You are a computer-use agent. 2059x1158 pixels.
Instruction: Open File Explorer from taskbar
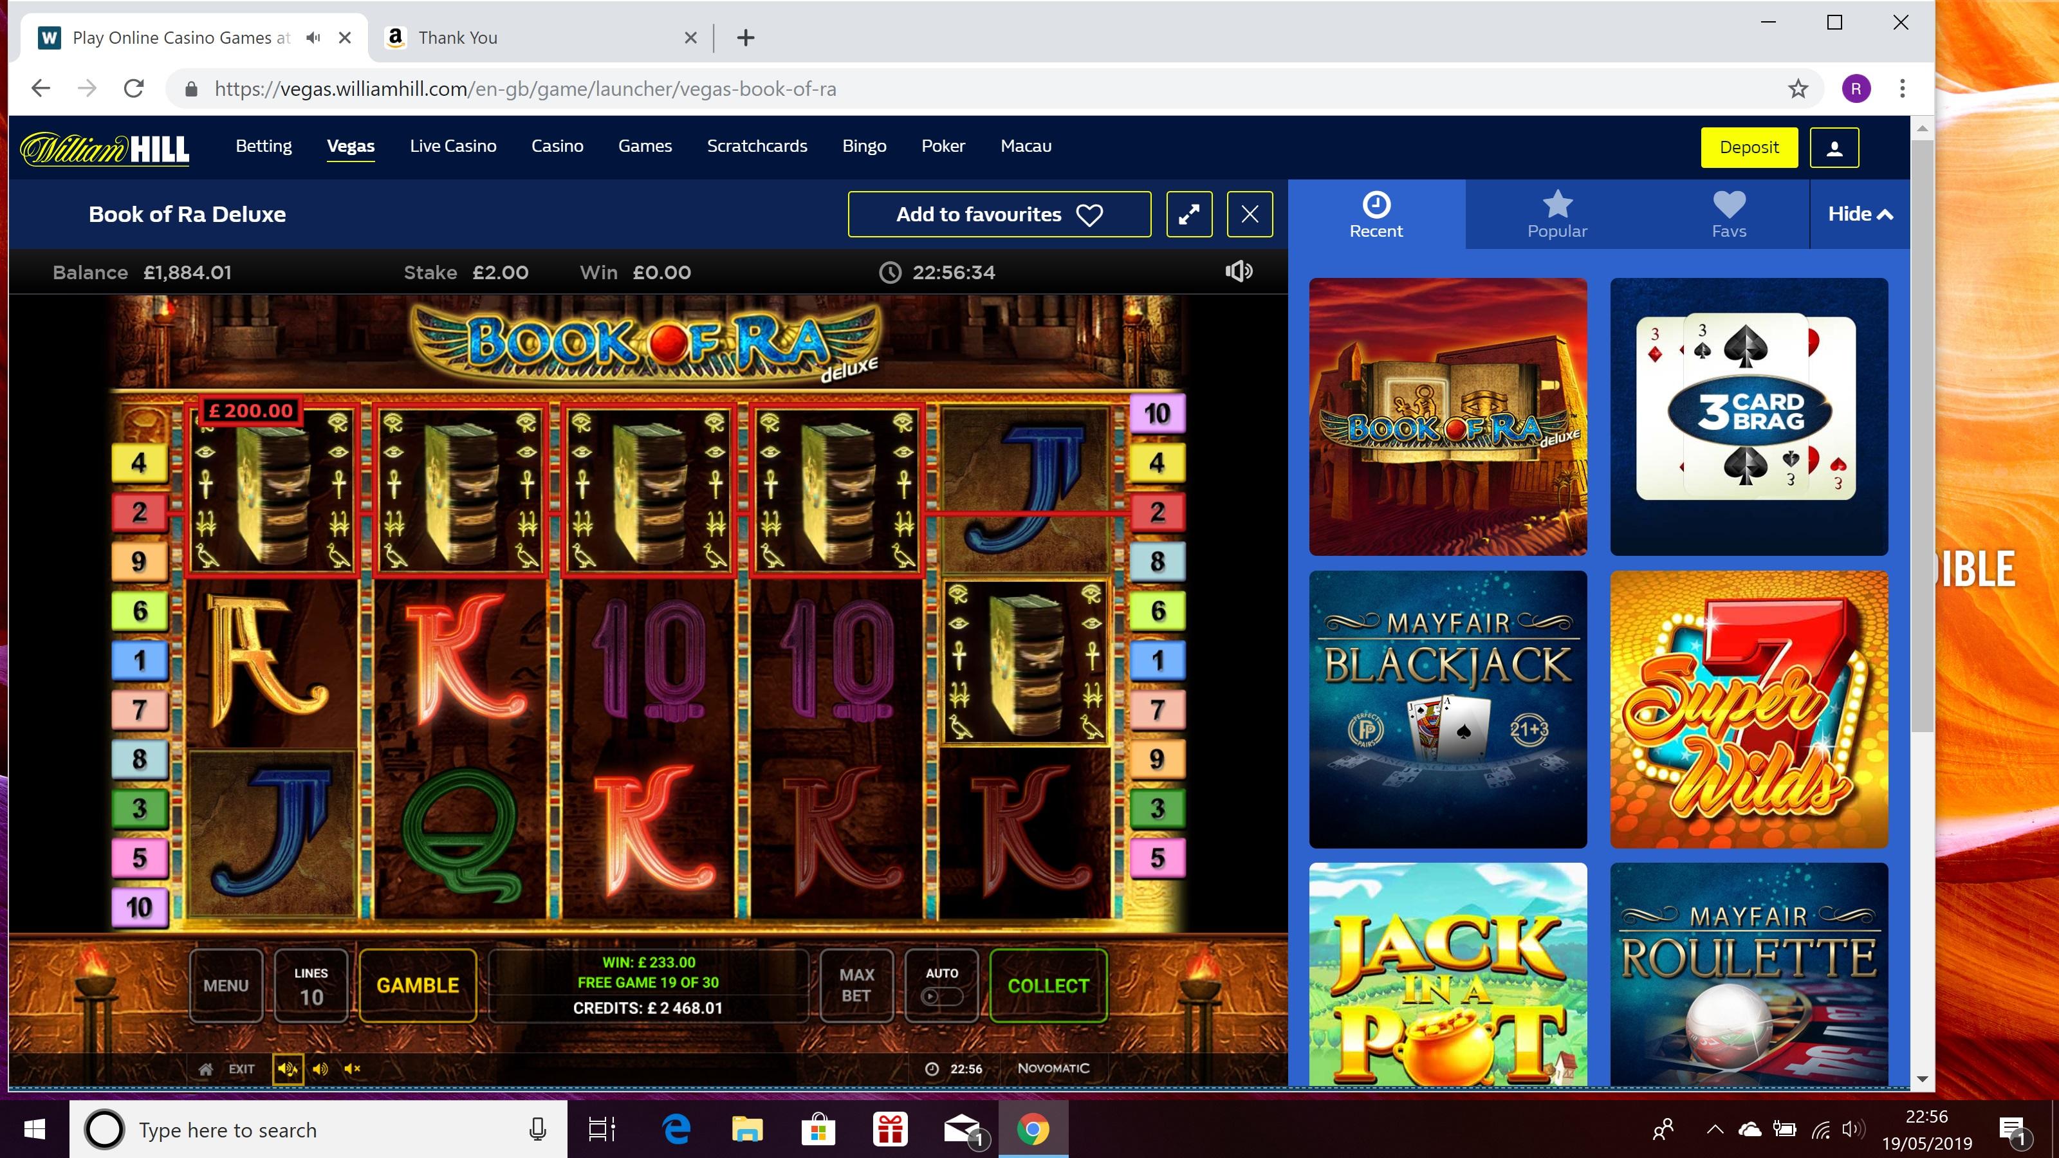pyautogui.click(x=747, y=1129)
